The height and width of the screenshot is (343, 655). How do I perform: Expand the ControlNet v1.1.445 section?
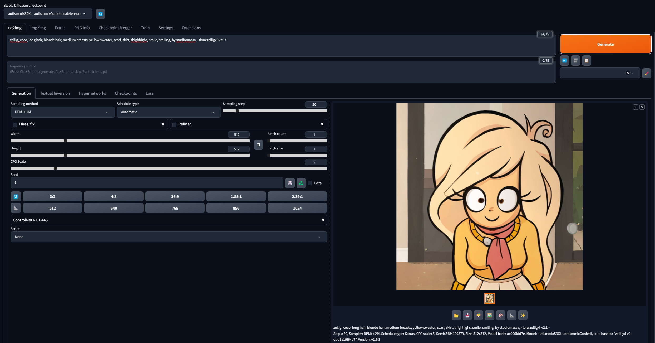pos(169,220)
